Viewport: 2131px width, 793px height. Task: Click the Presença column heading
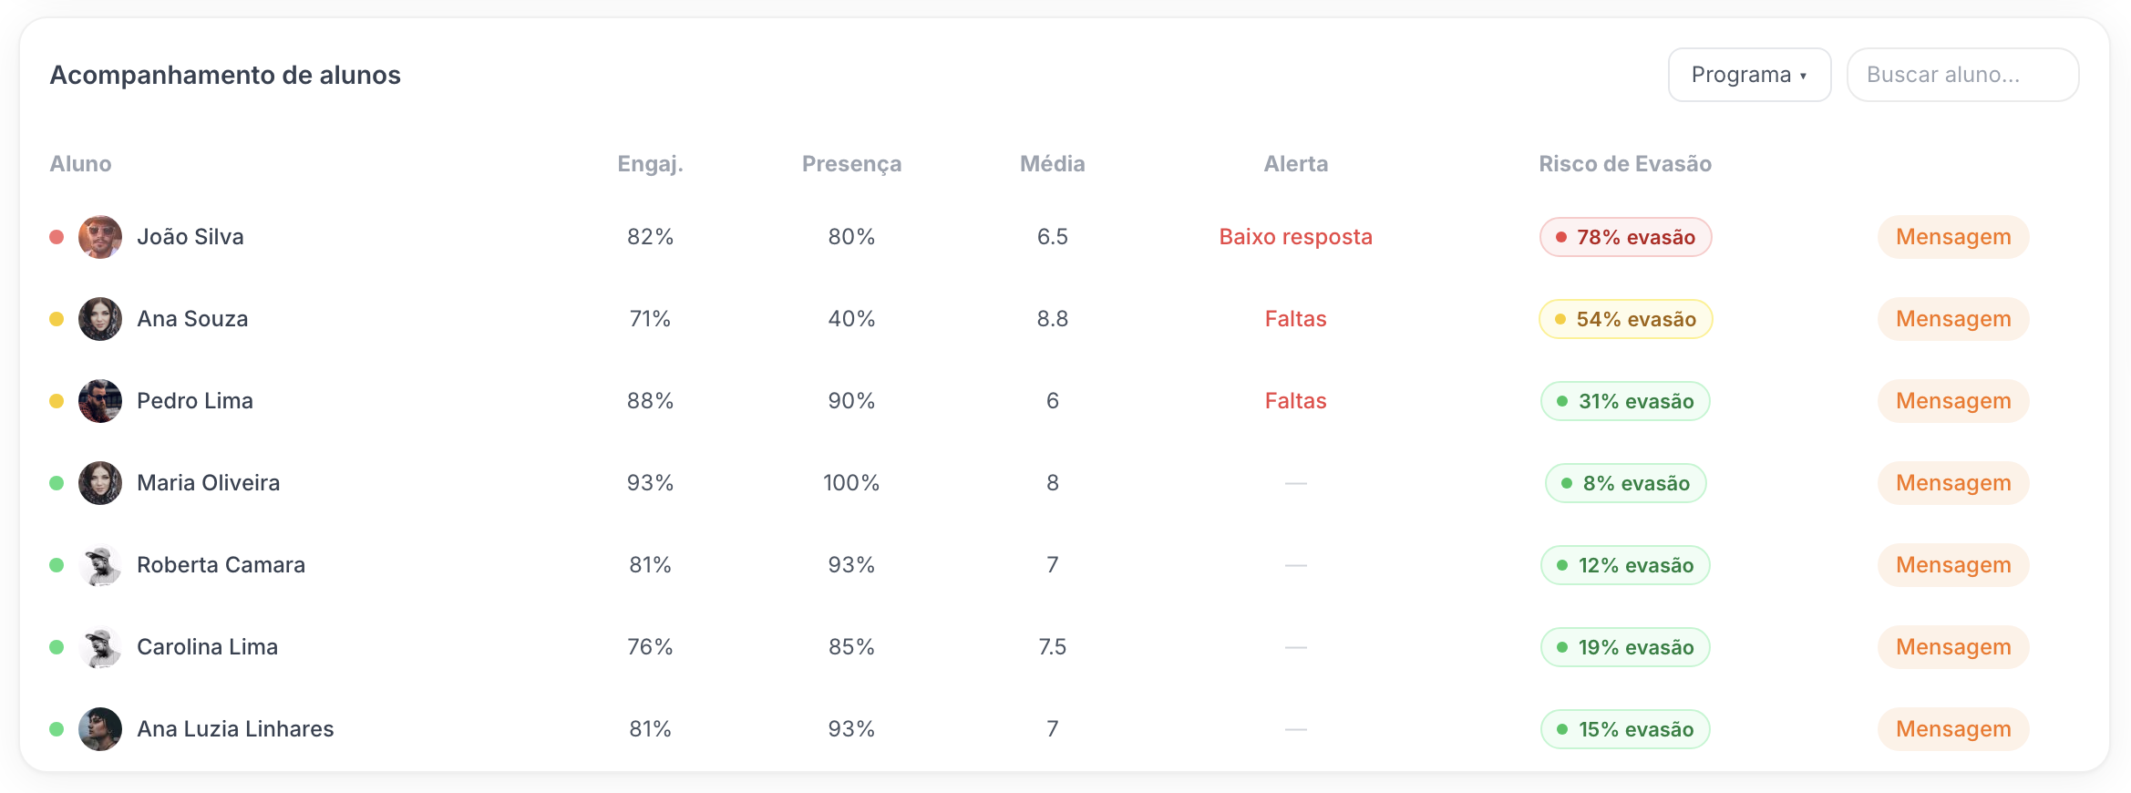pyautogui.click(x=851, y=163)
